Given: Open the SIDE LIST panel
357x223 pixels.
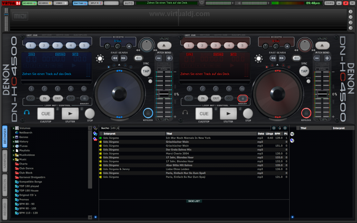Looking at the screenshot, I should [x=194, y=201].
